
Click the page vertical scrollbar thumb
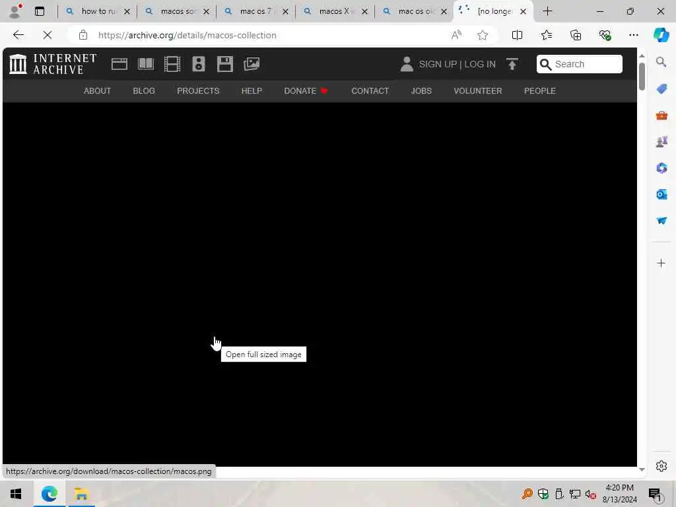click(642, 77)
